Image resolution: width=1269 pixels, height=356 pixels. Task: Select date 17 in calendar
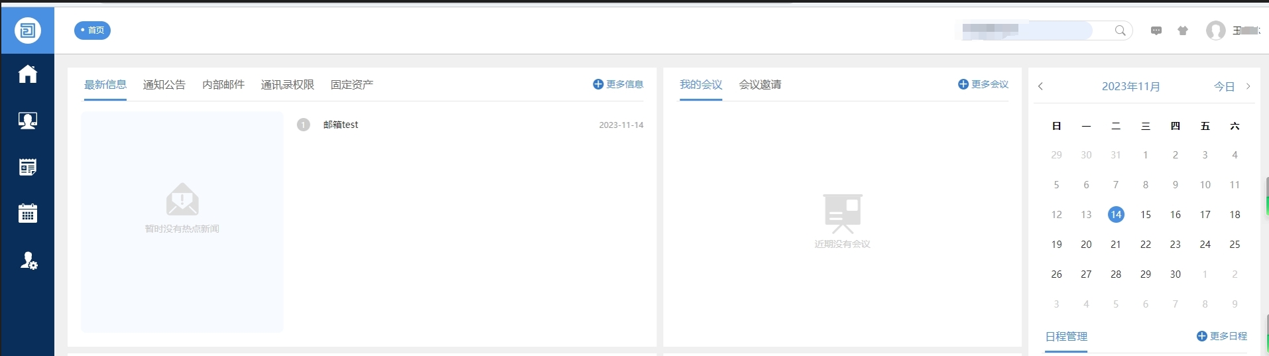coord(1205,215)
